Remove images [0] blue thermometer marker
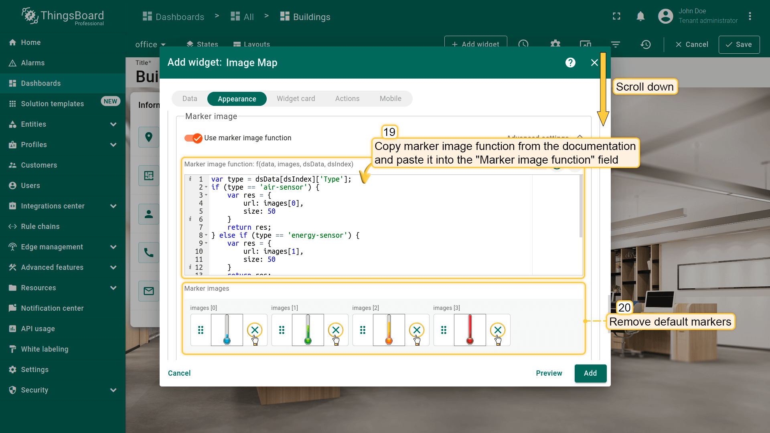The width and height of the screenshot is (770, 433). [255, 330]
